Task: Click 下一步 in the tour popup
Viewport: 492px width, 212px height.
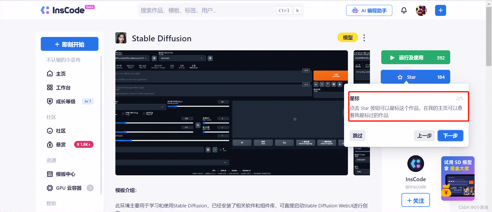Action: tap(450, 136)
